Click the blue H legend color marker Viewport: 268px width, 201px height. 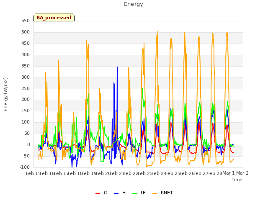tap(116, 193)
